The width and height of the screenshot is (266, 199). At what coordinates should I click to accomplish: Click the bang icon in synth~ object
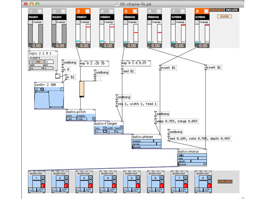coord(43,89)
